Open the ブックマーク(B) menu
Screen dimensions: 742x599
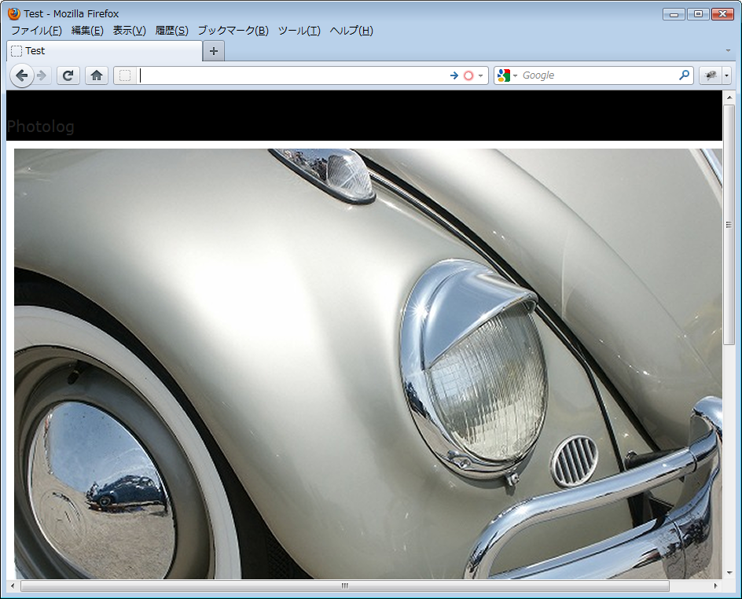pyautogui.click(x=233, y=31)
